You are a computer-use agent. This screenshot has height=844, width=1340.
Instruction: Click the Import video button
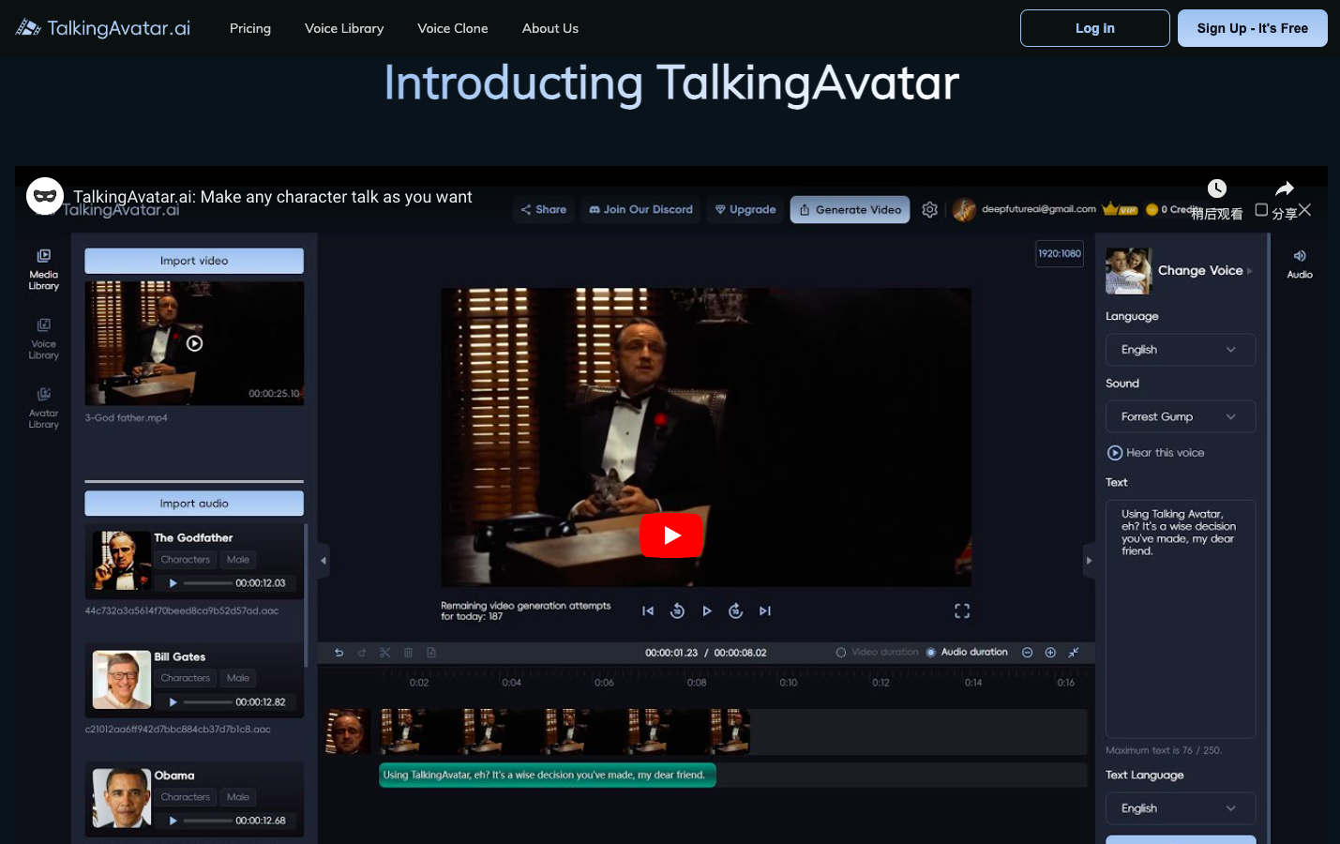pos(194,261)
